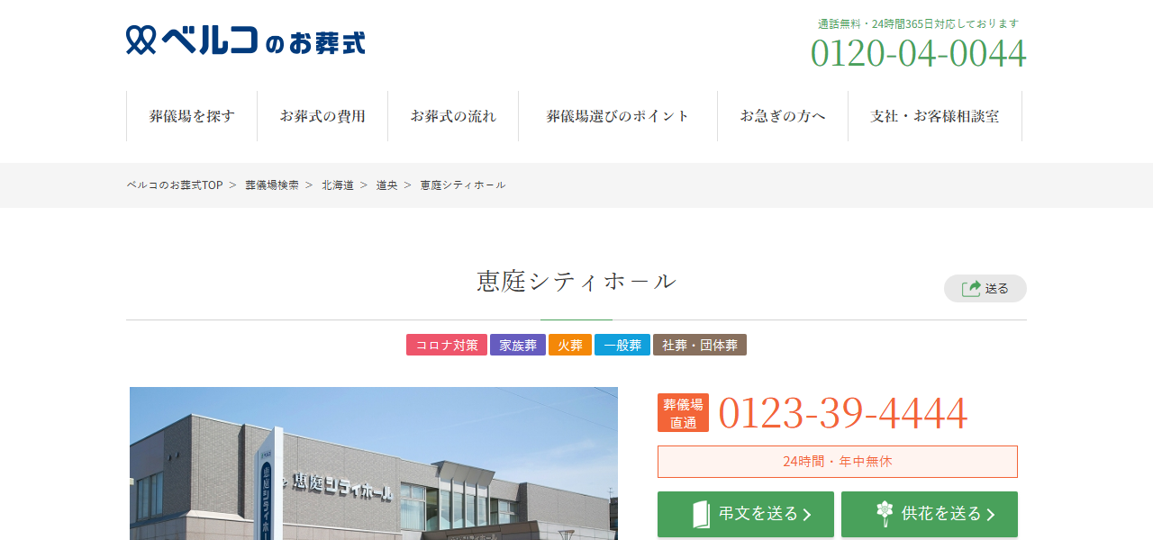Click the 葬儀場直通 orange label

click(x=683, y=413)
